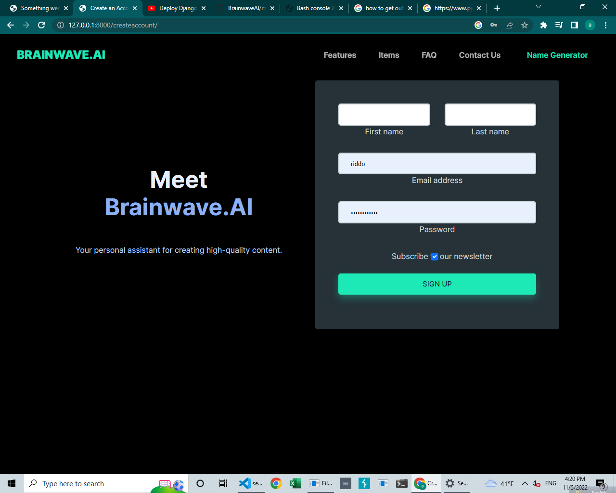Open the share icon in the toolbar
The width and height of the screenshot is (616, 493).
click(509, 25)
